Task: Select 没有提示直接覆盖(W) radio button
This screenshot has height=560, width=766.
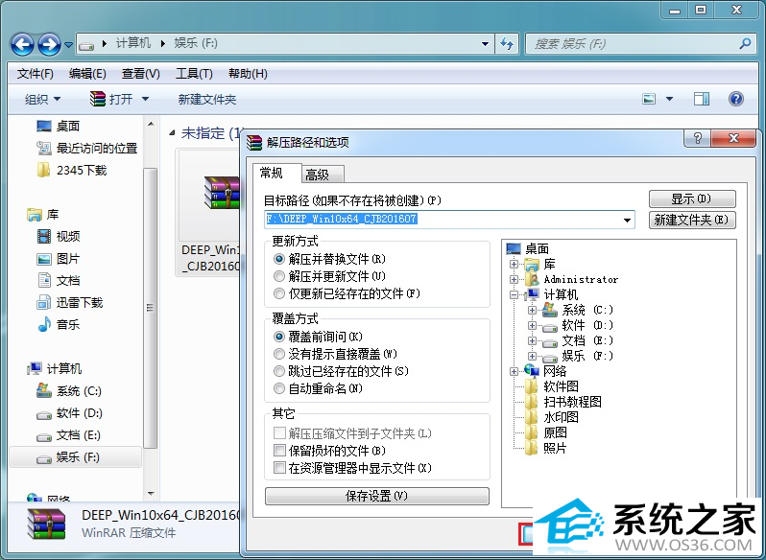Action: point(279,354)
